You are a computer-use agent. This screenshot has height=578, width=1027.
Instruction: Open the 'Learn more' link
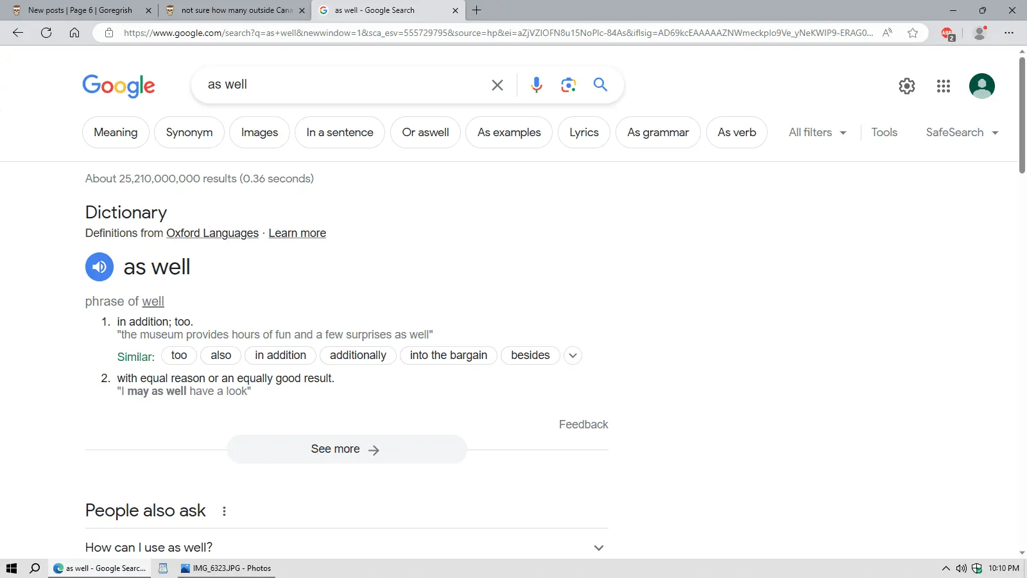coord(297,233)
